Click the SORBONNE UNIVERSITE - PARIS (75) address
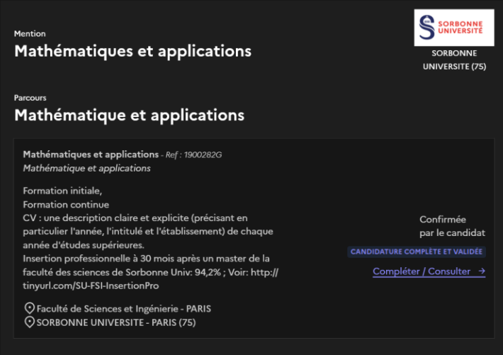 (x=116, y=322)
